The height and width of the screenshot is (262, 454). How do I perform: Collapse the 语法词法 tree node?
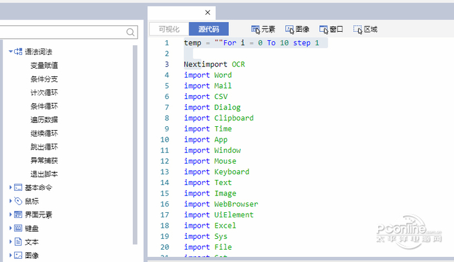(11, 52)
